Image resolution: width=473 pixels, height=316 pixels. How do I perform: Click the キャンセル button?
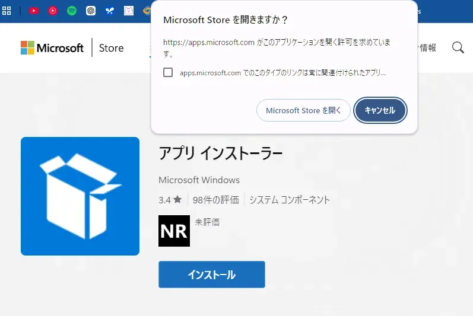click(x=380, y=110)
